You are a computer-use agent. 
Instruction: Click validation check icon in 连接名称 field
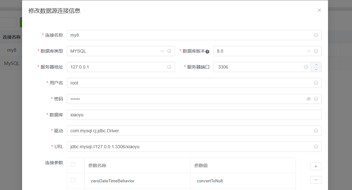(316, 35)
